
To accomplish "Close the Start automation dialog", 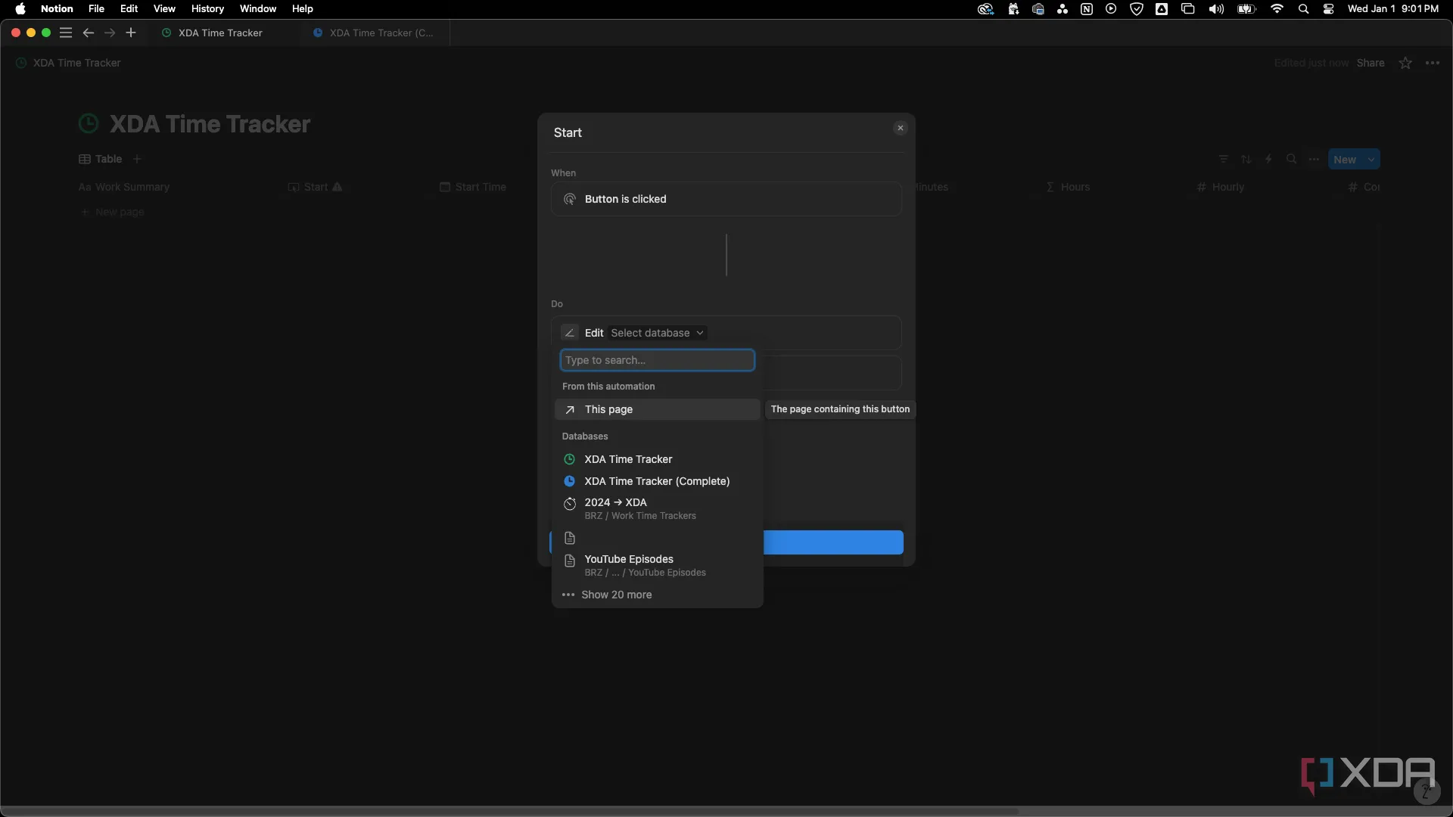I will [x=900, y=128].
